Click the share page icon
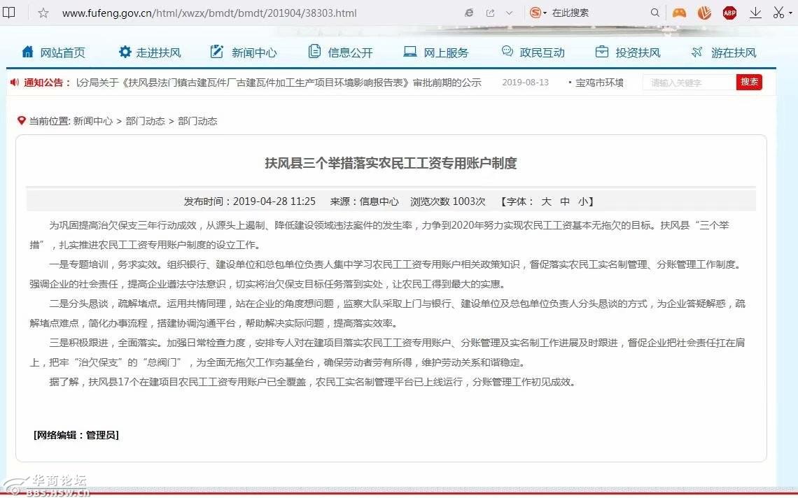 pos(490,13)
